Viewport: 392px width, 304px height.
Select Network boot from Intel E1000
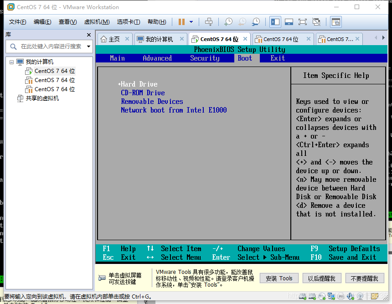(174, 110)
